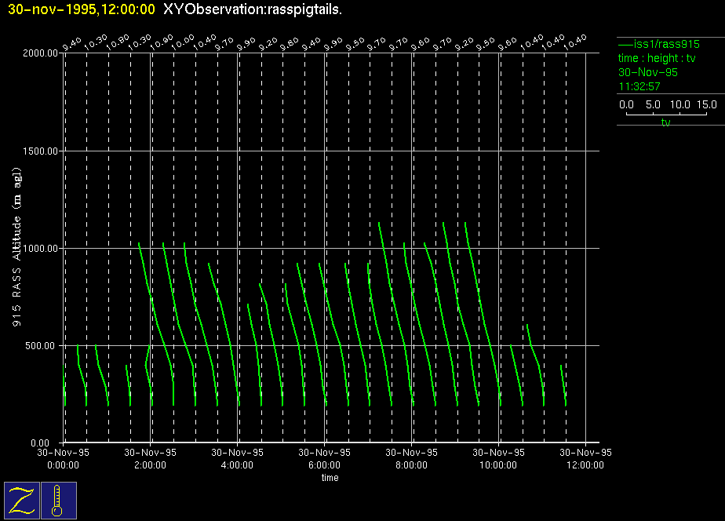725x521 pixels.
Task: Click the Z altitude icon
Action: tap(22, 501)
